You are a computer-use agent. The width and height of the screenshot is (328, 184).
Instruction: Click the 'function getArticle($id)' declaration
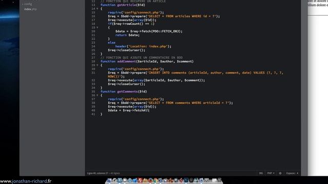click(x=122, y=5)
